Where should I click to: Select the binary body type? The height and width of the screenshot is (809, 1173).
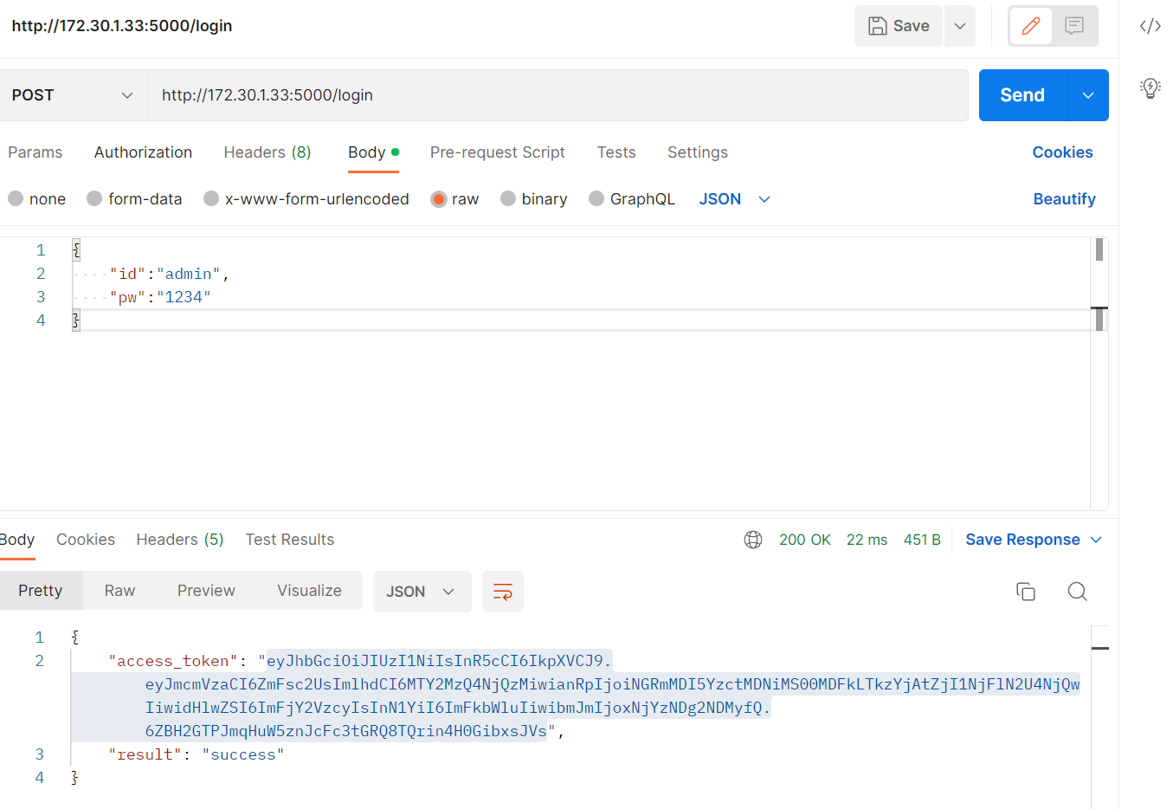pyautogui.click(x=534, y=199)
